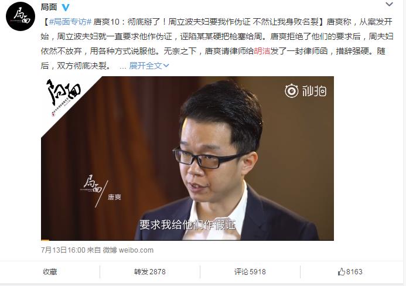Like the post with thumbs-up icon
The height and width of the screenshot is (286, 406).
(342, 271)
